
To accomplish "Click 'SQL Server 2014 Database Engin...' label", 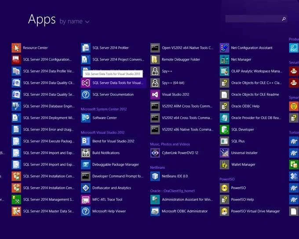I will tap(49, 106).
